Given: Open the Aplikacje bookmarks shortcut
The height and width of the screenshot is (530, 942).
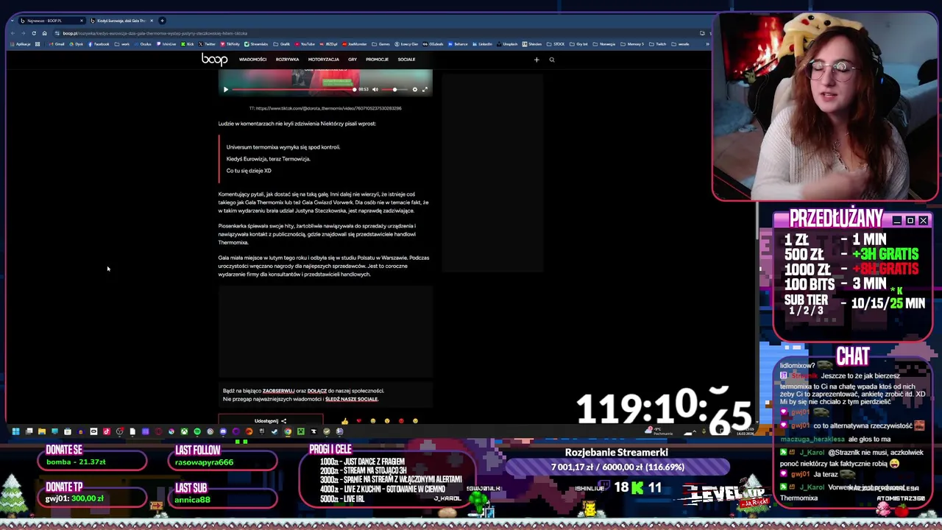Looking at the screenshot, I should (x=21, y=44).
